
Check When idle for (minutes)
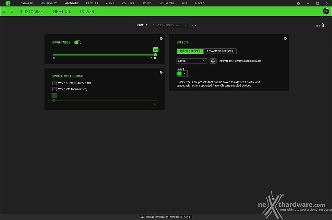54,89
